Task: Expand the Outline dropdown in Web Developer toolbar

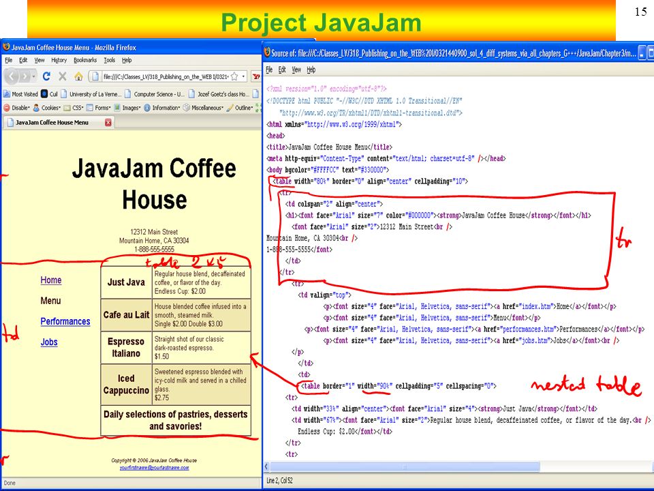Action: tap(239, 108)
